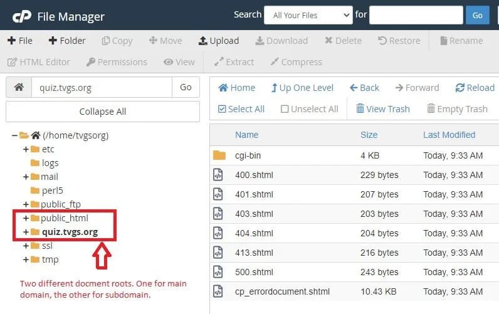Click the cp_errordocument.shtml file icon
This screenshot has height=314, width=499.
pos(218,291)
